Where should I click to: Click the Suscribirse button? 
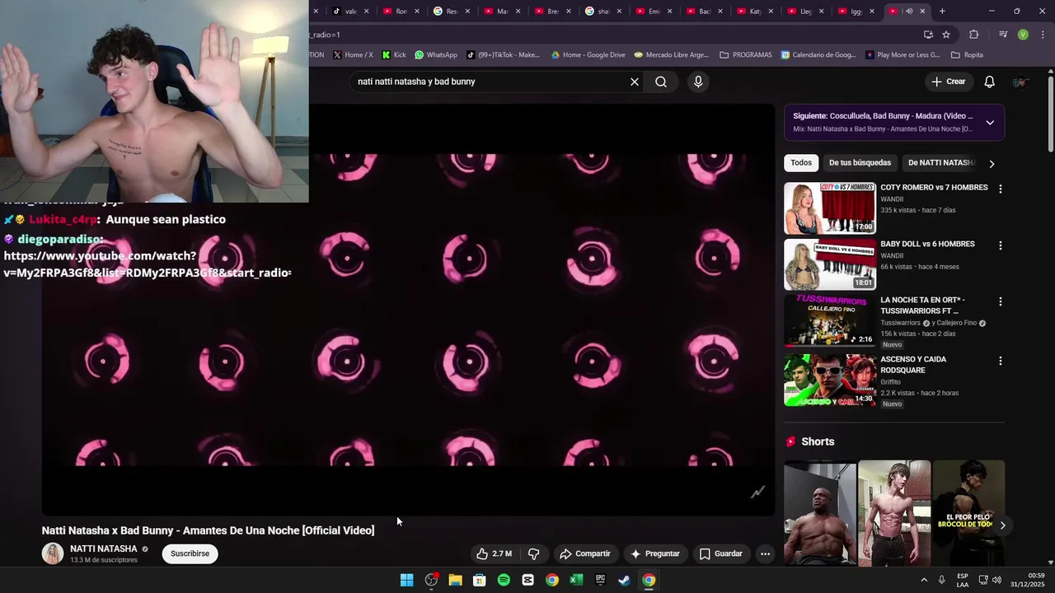190,553
